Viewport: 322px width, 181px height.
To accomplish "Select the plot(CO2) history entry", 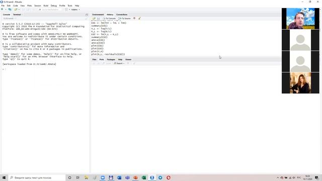I will click(97, 48).
